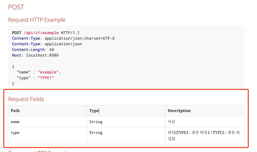This screenshot has height=152, width=257.
Task: Click the 'Content-Type: application/json' line
Action: point(47,44)
